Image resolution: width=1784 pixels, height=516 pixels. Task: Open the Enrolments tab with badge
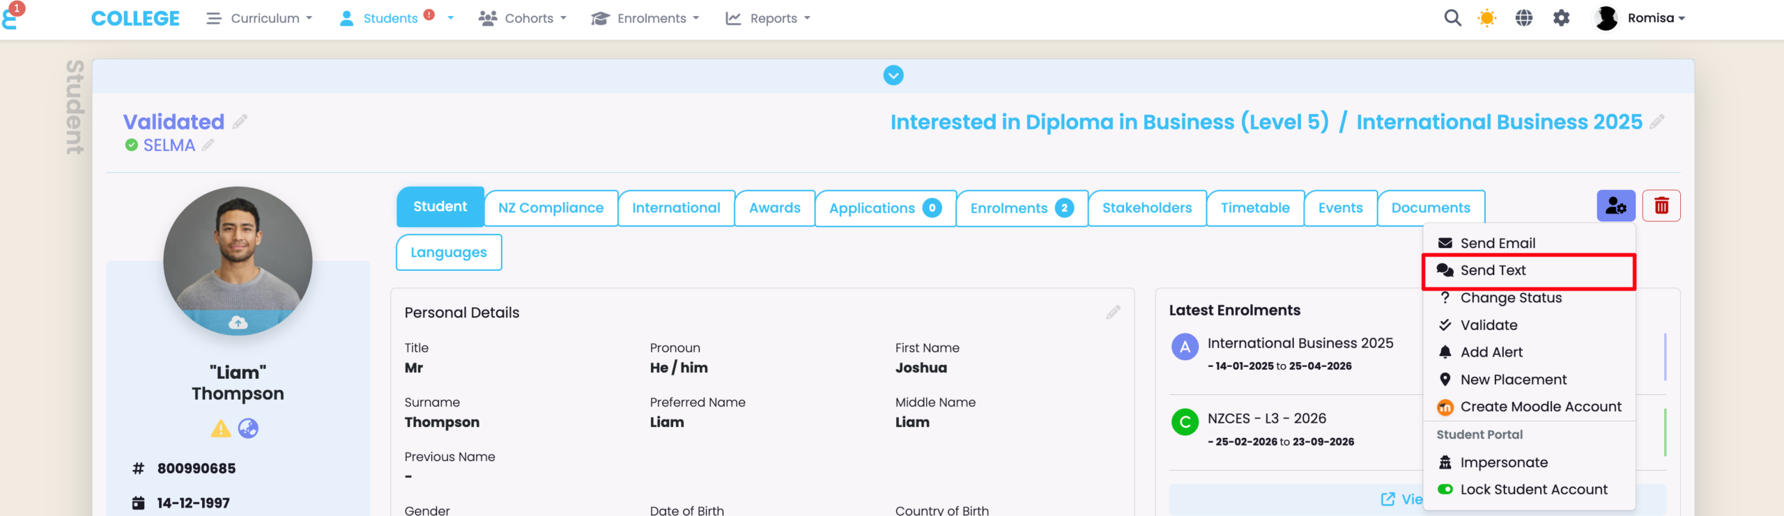pyautogui.click(x=1021, y=208)
